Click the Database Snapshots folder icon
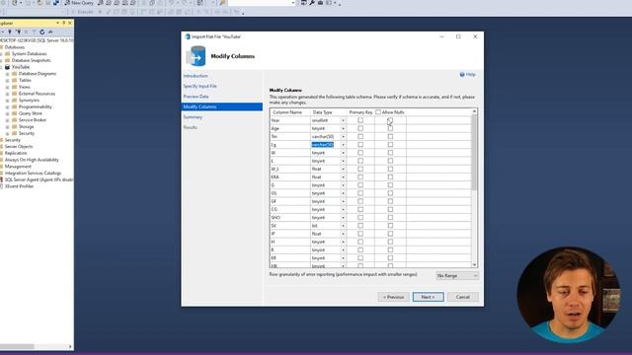Viewport: 632px width, 355px height. point(7,60)
